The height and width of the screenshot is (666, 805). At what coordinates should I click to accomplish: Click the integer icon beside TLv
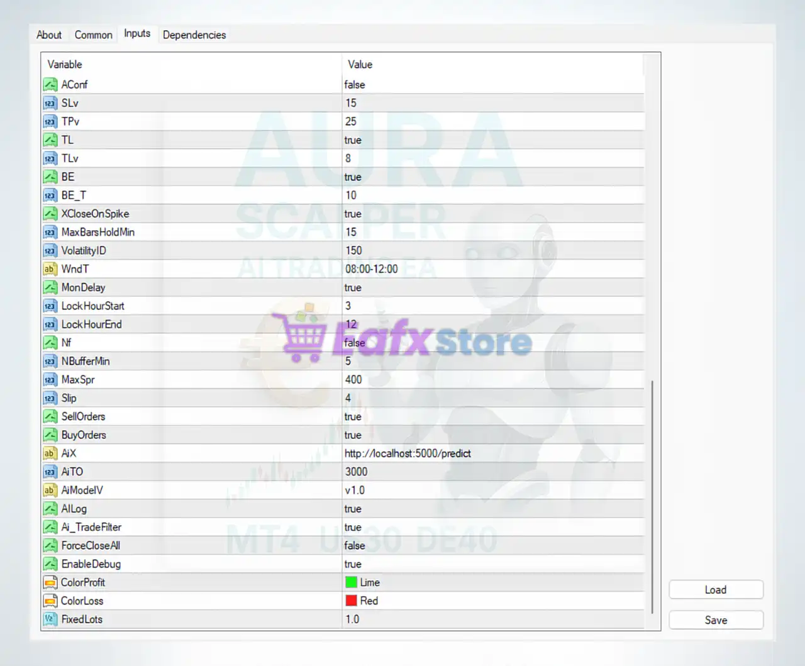coord(50,158)
